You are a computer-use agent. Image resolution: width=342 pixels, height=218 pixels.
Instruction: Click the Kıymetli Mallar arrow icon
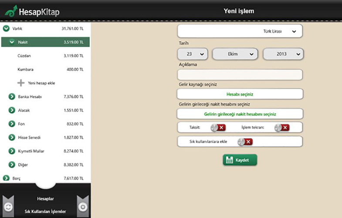coord(12,151)
